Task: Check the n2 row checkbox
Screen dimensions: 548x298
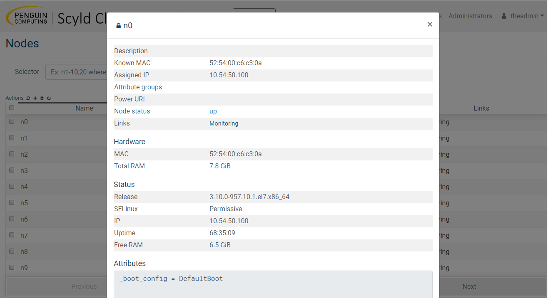Action: pos(12,154)
